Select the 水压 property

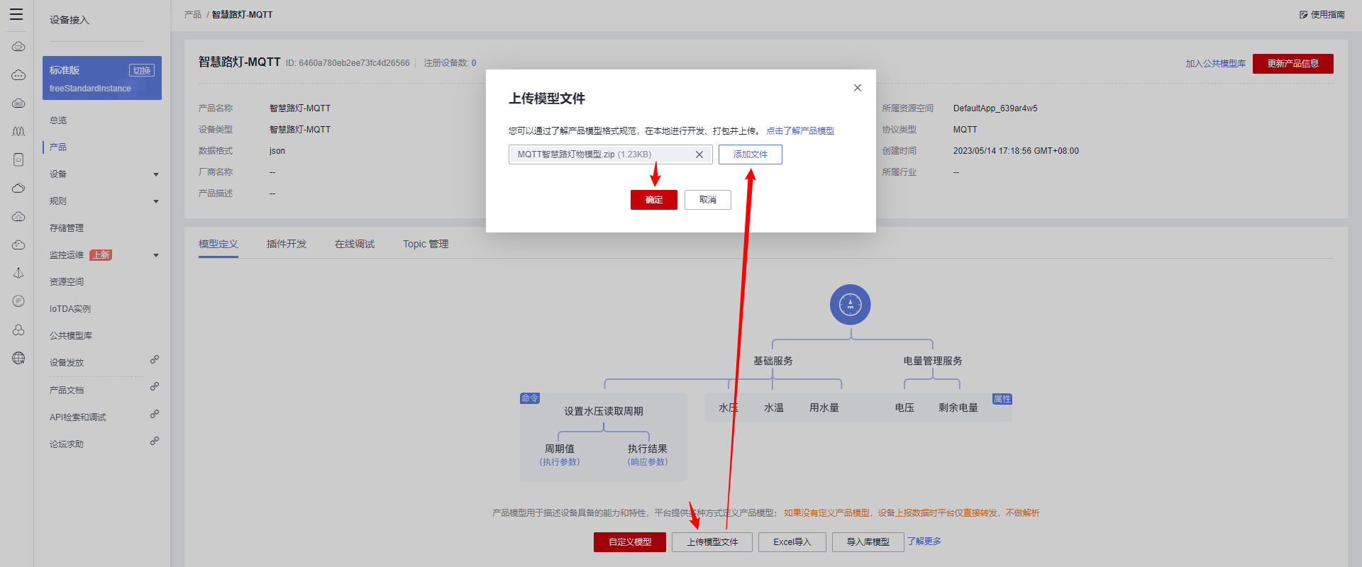[729, 408]
